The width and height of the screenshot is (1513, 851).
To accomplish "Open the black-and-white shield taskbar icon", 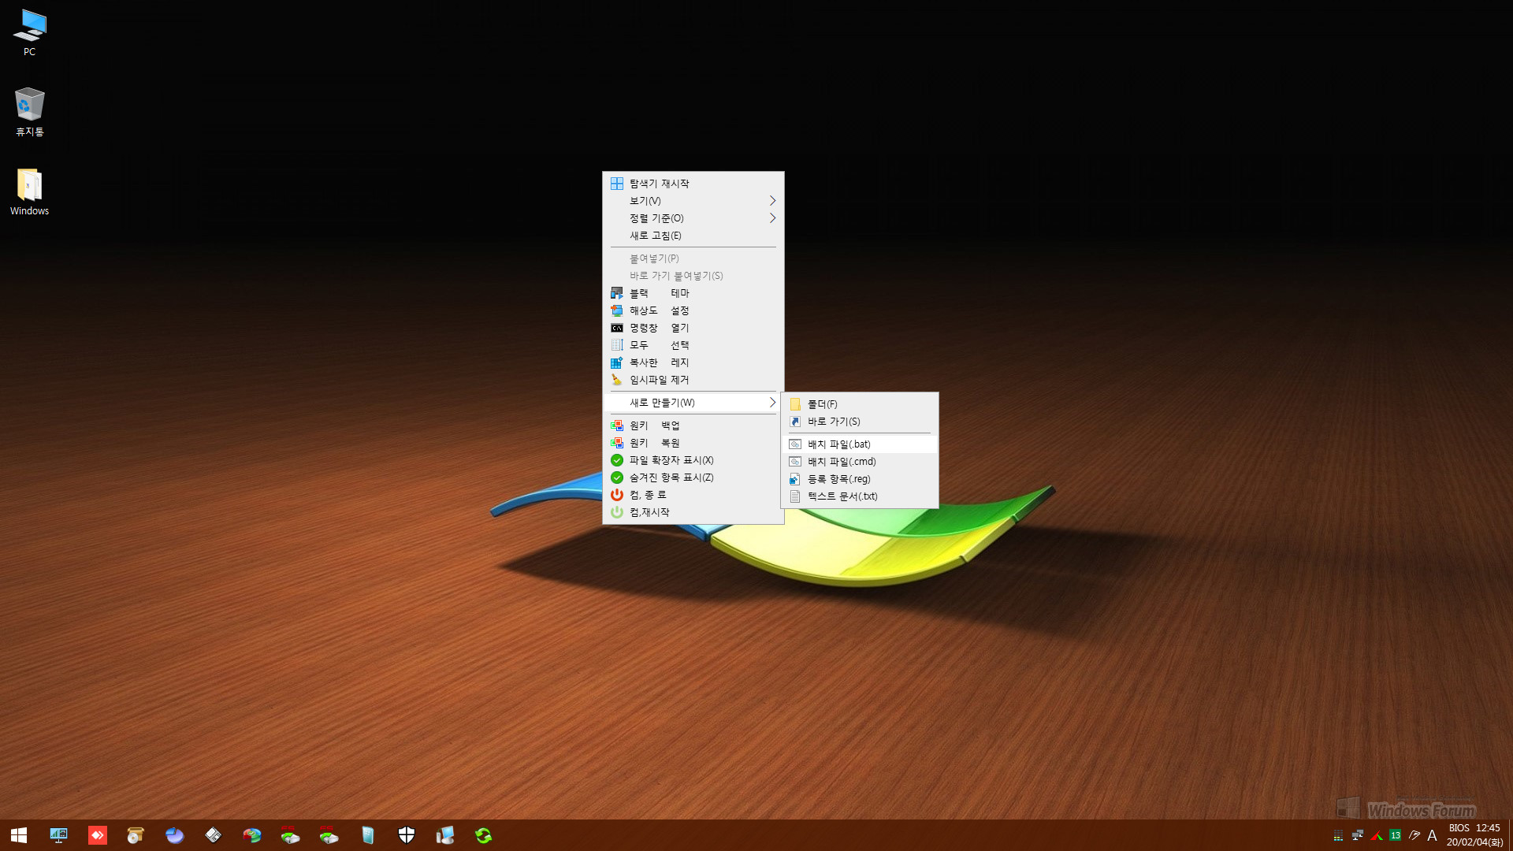I will coord(407,835).
